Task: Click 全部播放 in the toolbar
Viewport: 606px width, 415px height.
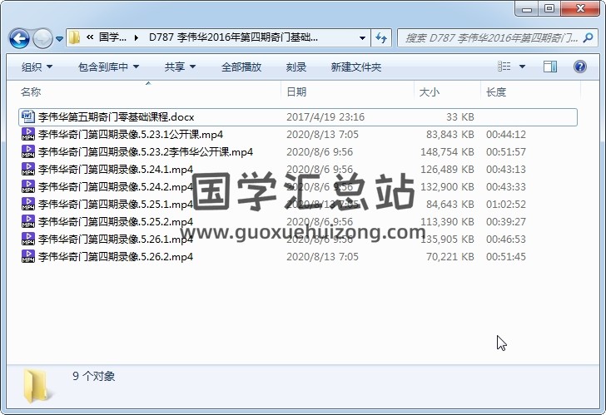Action: 241,67
